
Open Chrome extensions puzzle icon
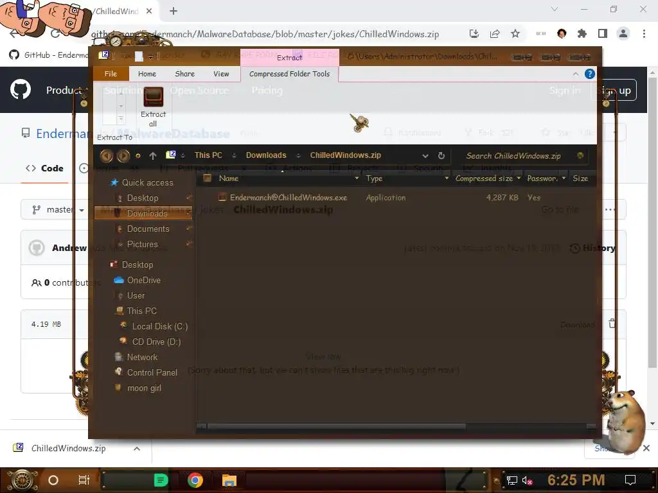582,34
